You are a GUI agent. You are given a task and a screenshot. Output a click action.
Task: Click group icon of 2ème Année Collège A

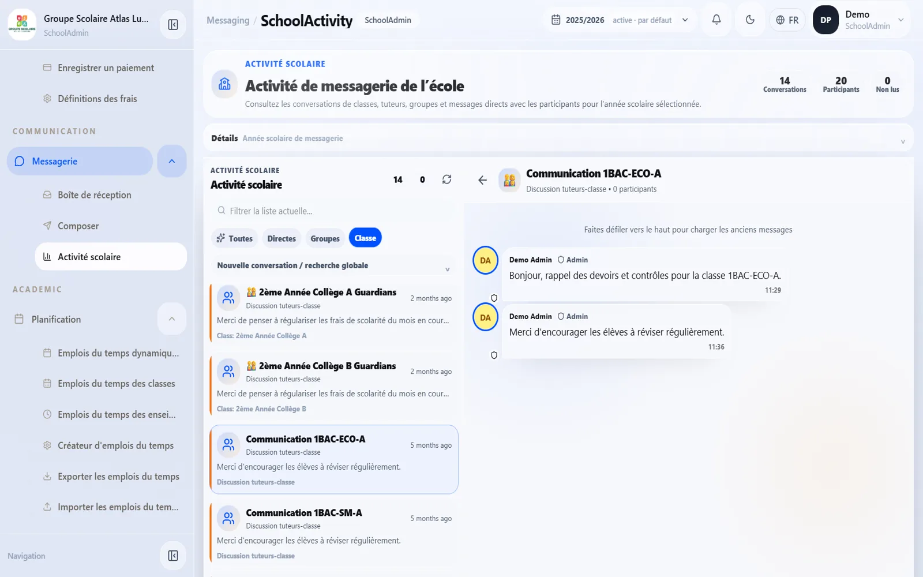point(228,298)
